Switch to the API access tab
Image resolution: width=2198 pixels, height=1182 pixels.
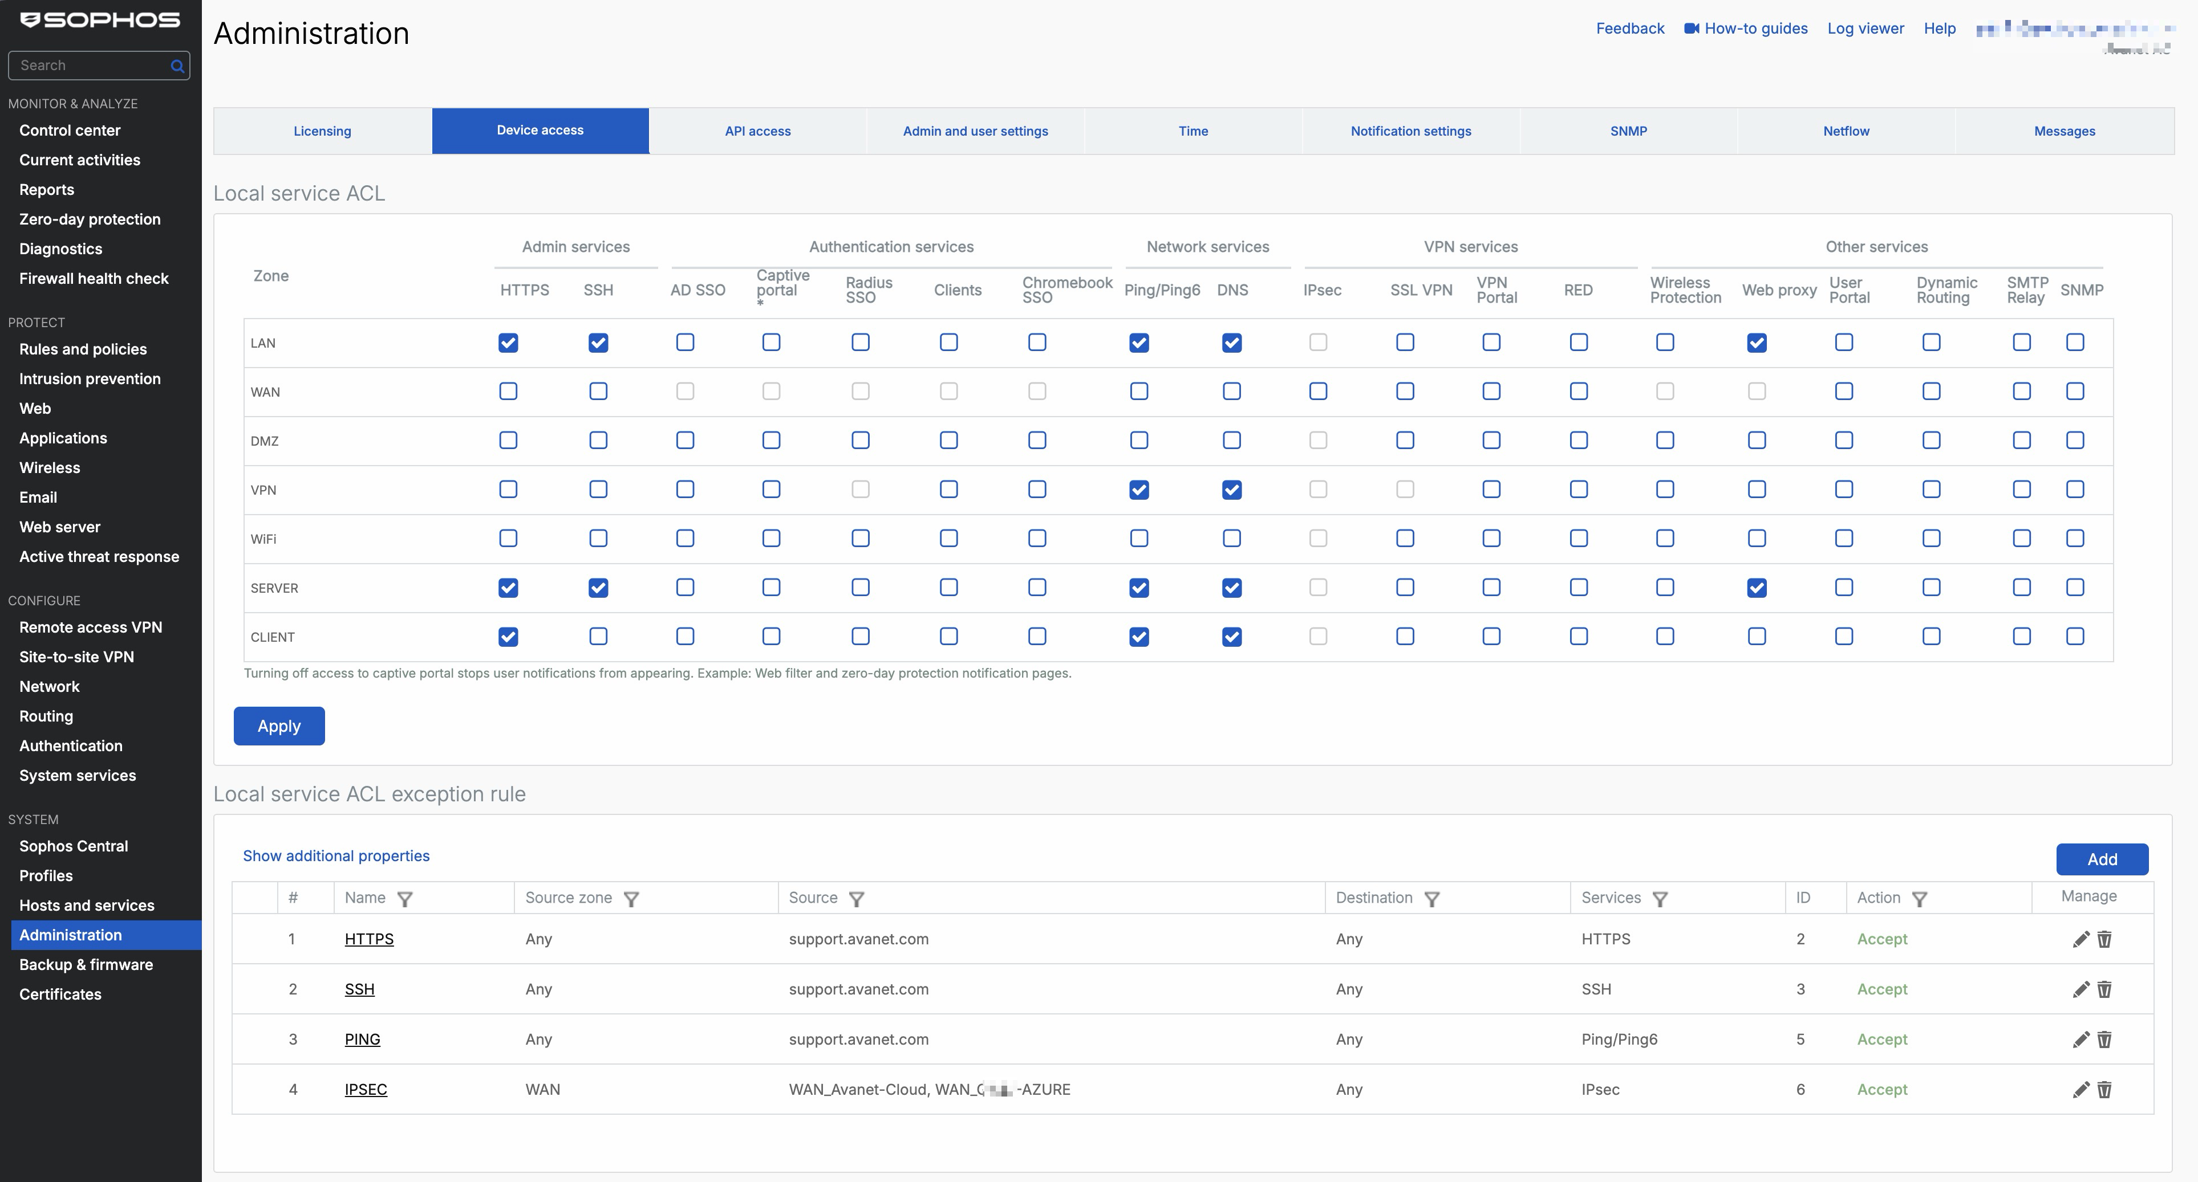[x=758, y=131]
